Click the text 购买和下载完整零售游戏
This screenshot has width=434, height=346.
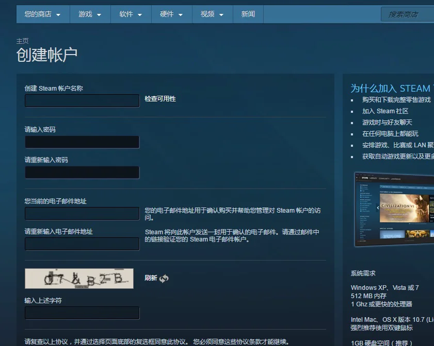tap(396, 100)
